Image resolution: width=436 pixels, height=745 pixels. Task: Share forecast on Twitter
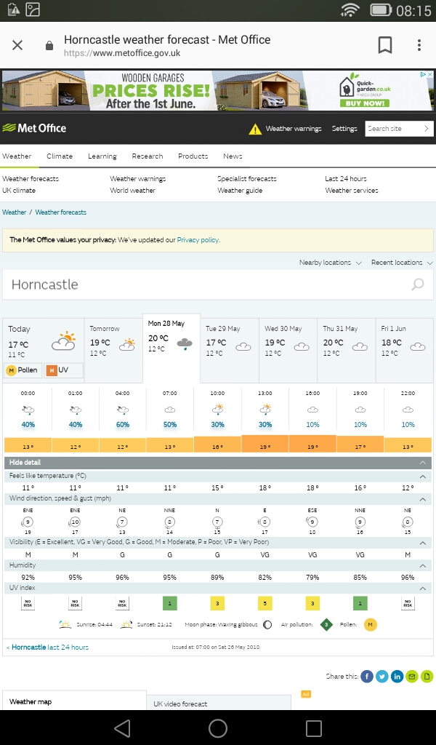(x=382, y=676)
